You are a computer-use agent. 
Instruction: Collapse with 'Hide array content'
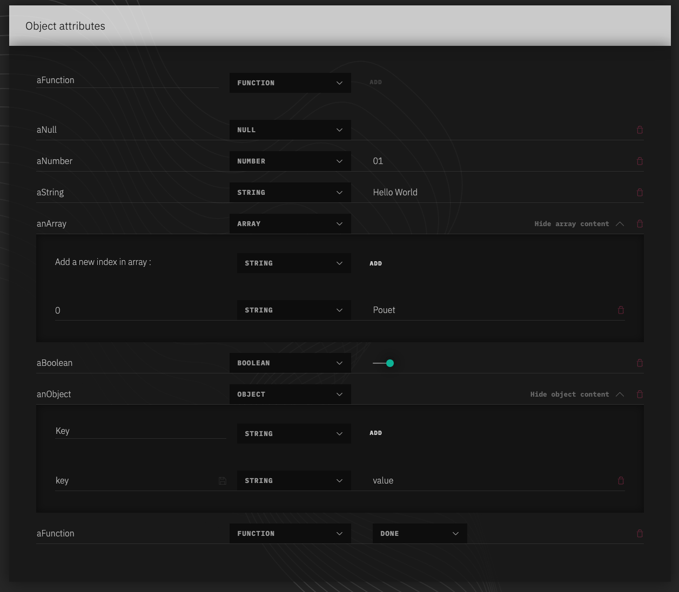click(579, 223)
